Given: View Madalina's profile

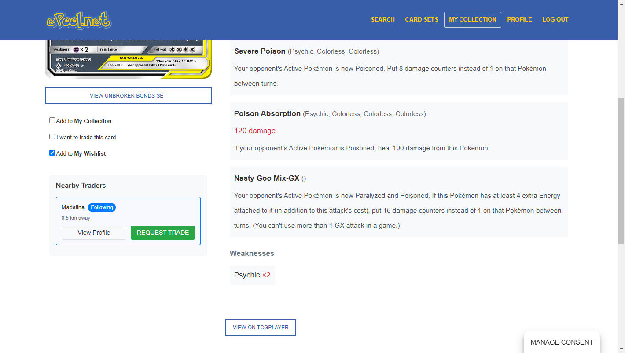Looking at the screenshot, I should 94,233.
